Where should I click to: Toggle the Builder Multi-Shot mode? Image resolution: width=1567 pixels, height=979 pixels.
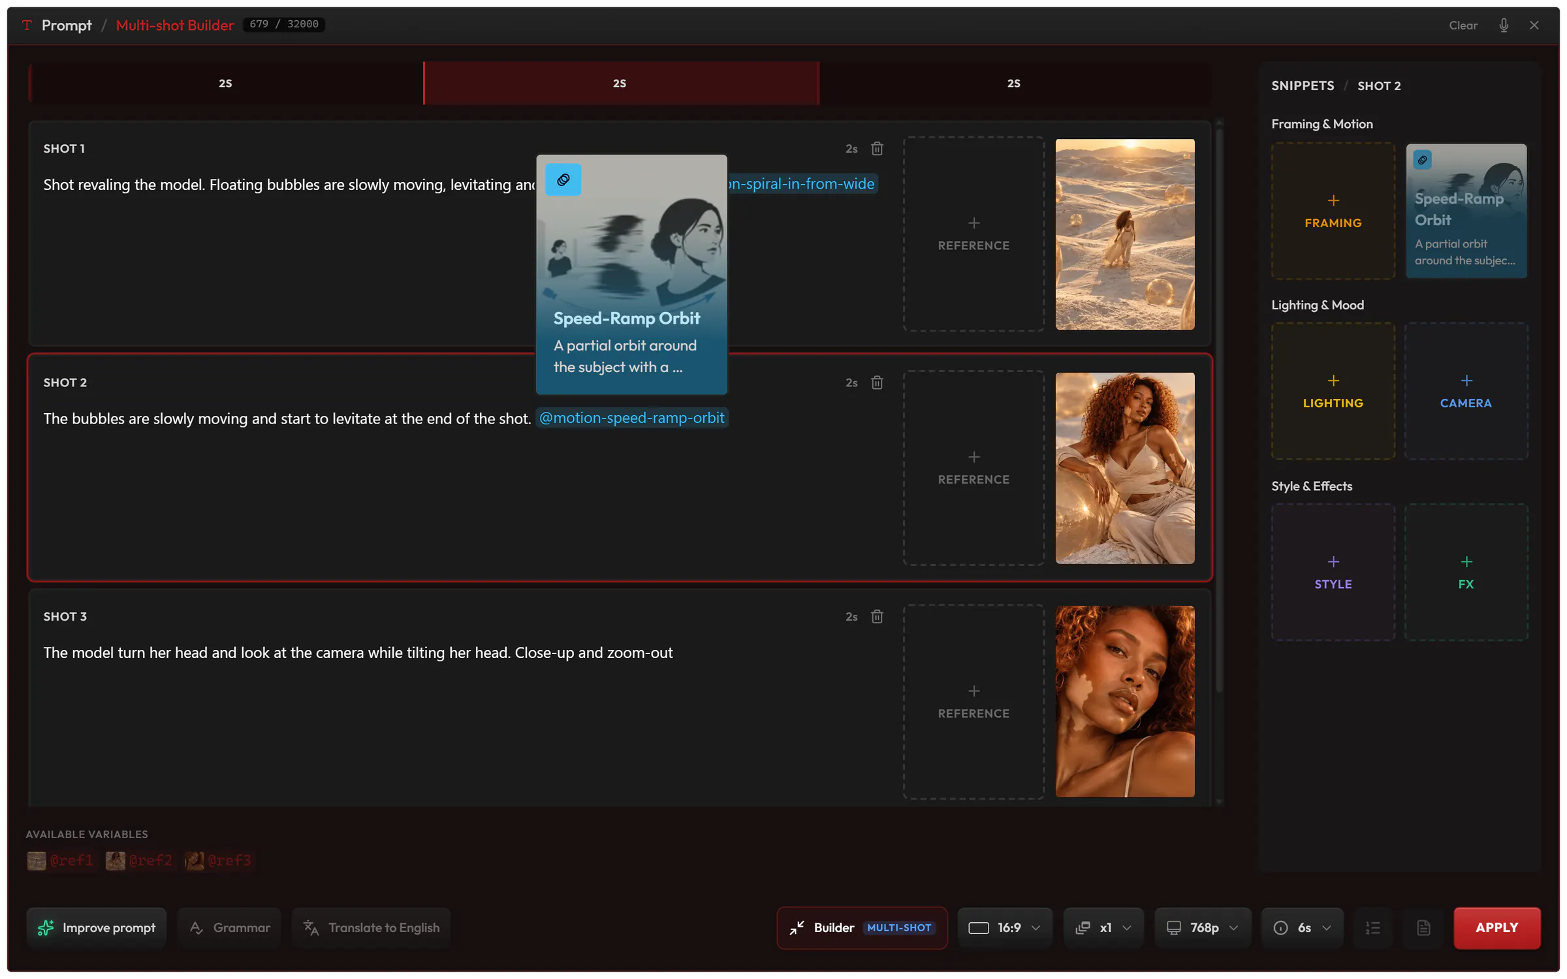point(862,927)
